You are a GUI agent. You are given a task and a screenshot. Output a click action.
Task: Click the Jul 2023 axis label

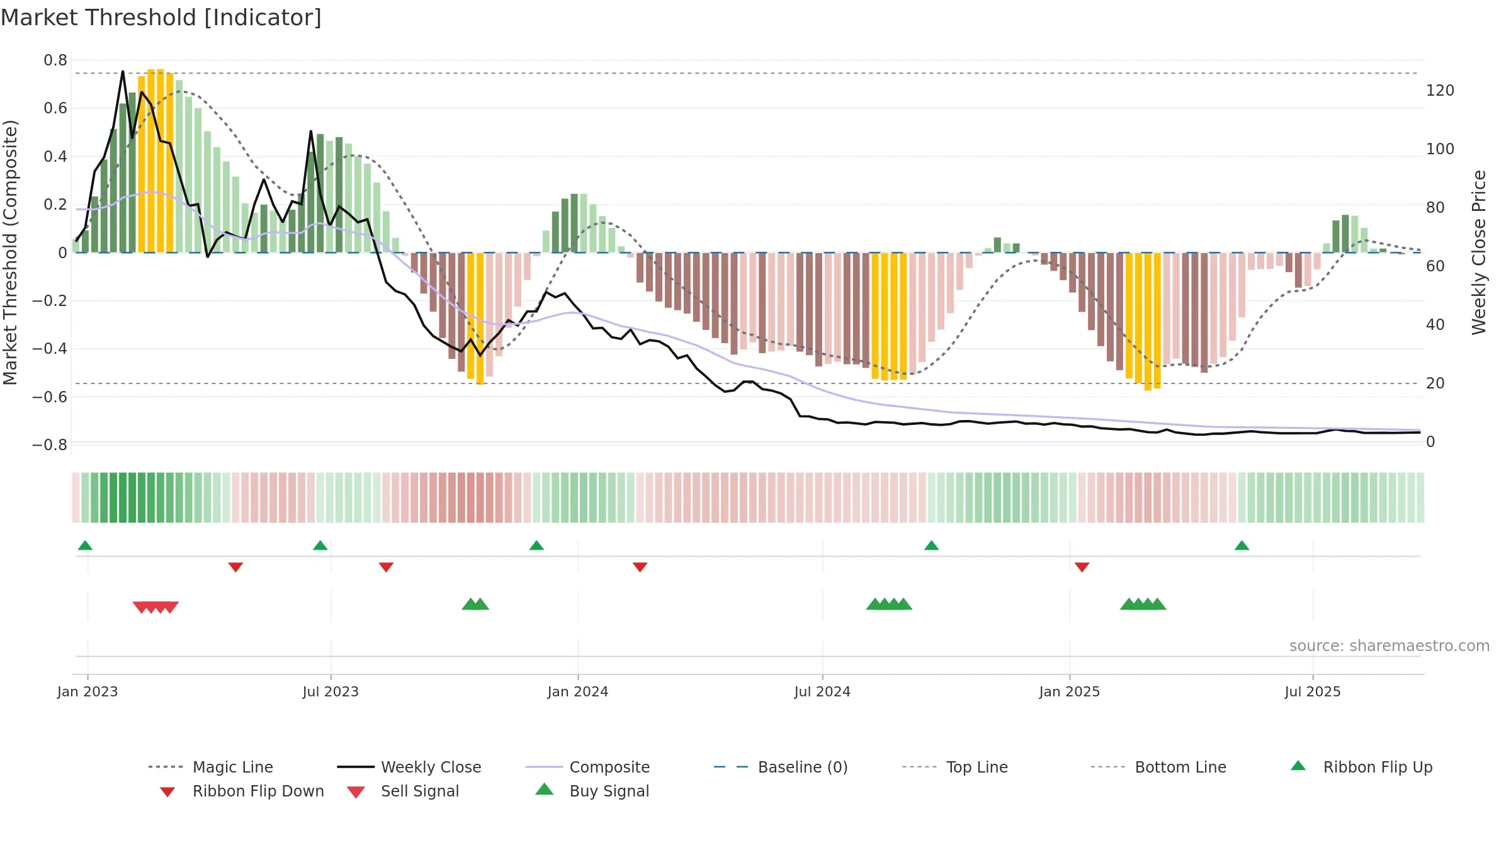tap(331, 691)
